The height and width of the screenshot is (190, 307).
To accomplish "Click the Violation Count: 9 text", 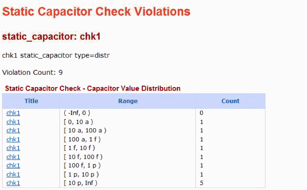I will [32, 72].
